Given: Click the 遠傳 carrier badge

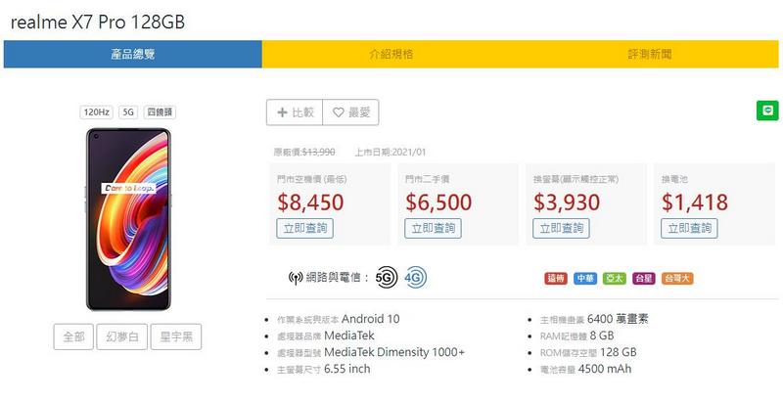Looking at the screenshot, I should [x=556, y=279].
